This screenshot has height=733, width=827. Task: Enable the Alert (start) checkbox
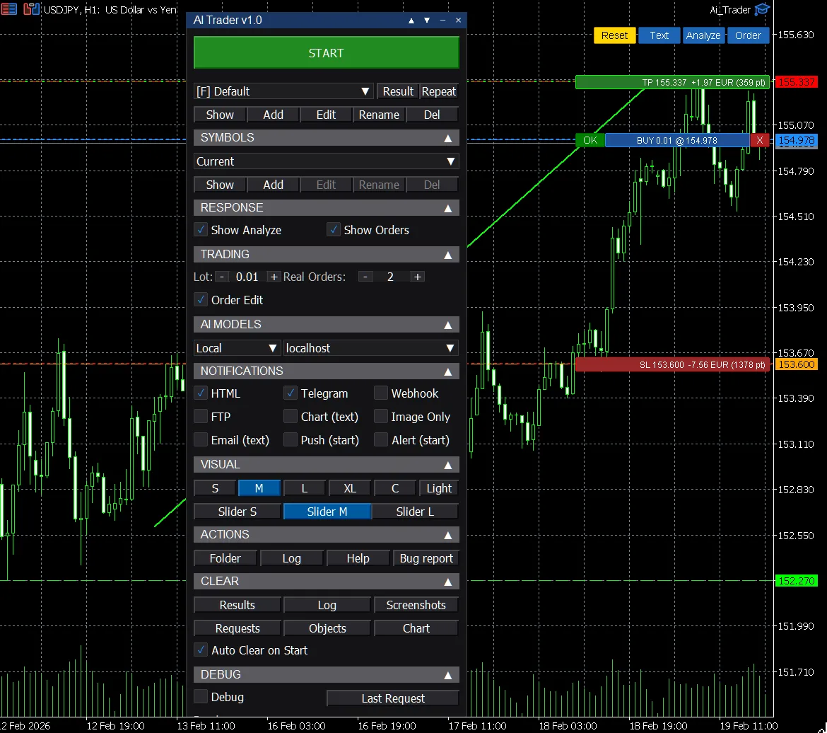(x=381, y=440)
